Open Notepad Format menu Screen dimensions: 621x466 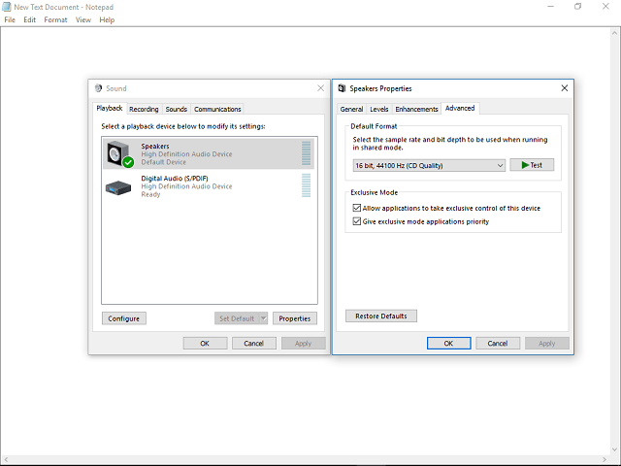(x=55, y=19)
